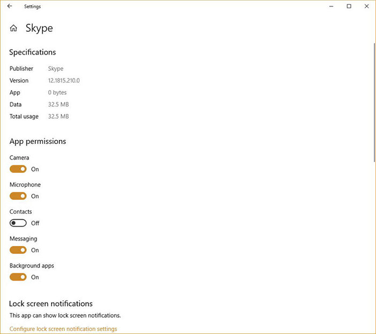
Task: Go back with the arrow icon
Action: [x=10, y=6]
